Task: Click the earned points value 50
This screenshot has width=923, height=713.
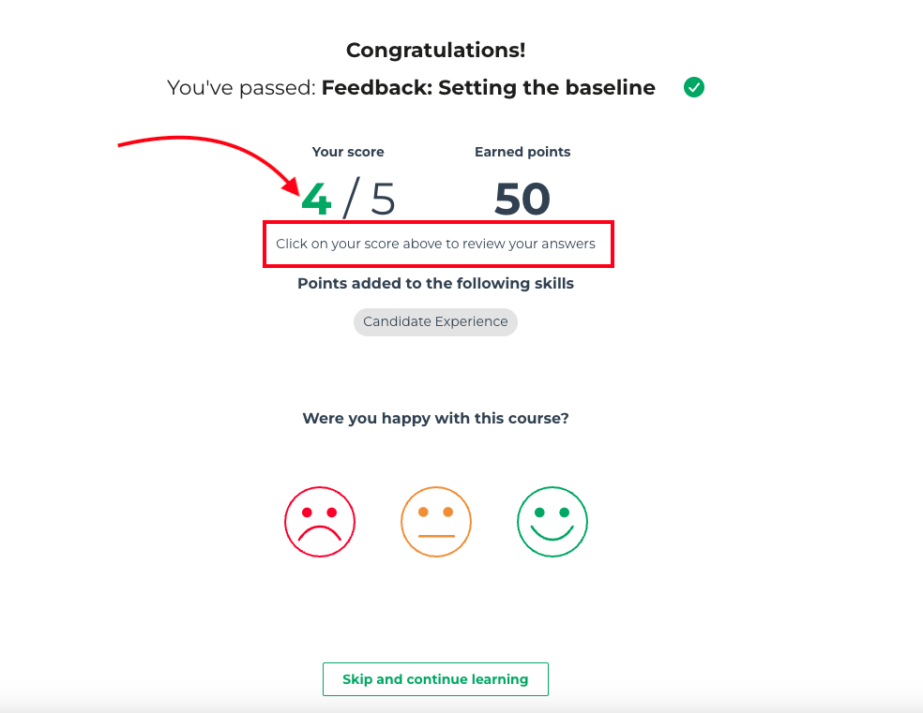Action: pos(522,199)
